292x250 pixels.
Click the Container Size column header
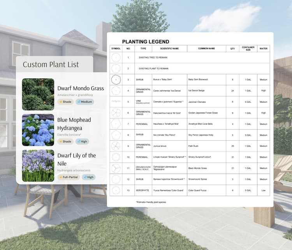point(248,49)
